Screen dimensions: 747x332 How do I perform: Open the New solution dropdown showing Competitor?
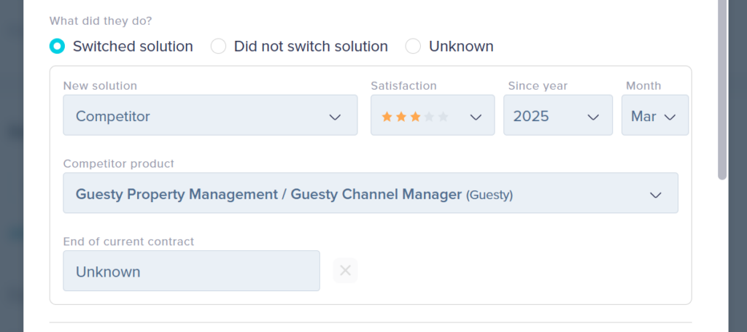pyautogui.click(x=210, y=115)
